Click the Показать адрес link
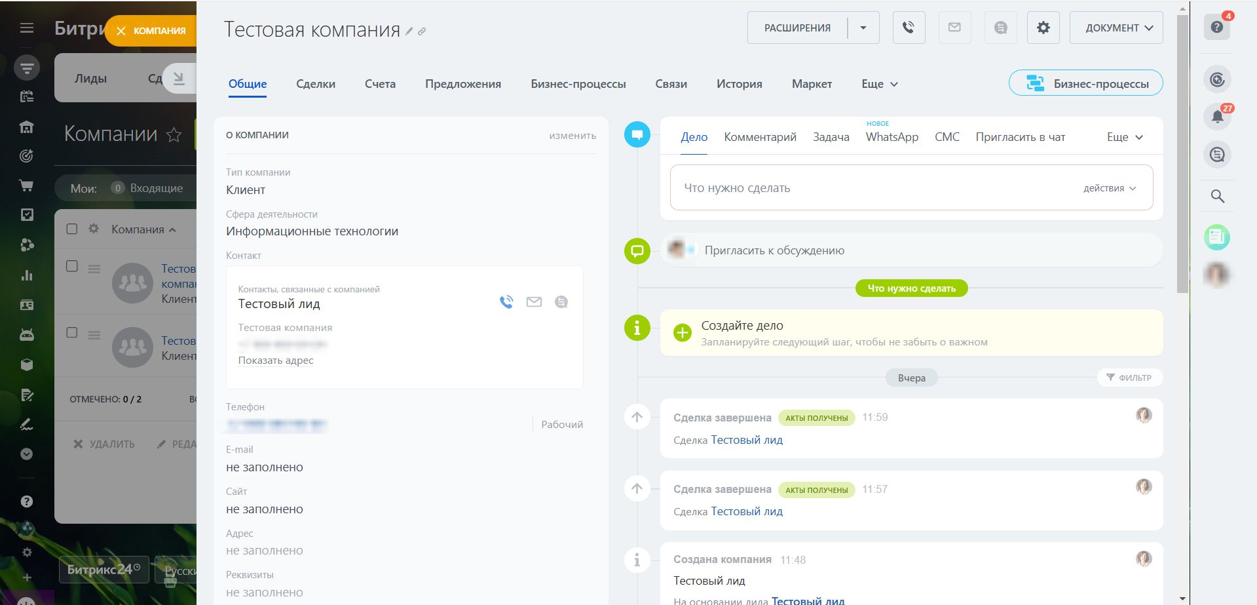This screenshot has width=1257, height=605. (x=276, y=361)
